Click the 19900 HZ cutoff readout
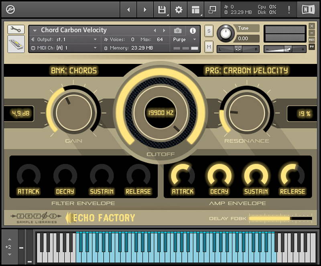Screen dimensions: 321x266 161,113
